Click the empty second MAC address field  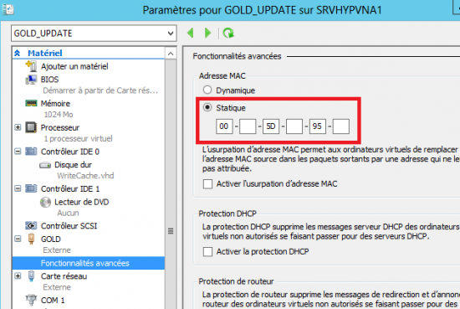248,126
